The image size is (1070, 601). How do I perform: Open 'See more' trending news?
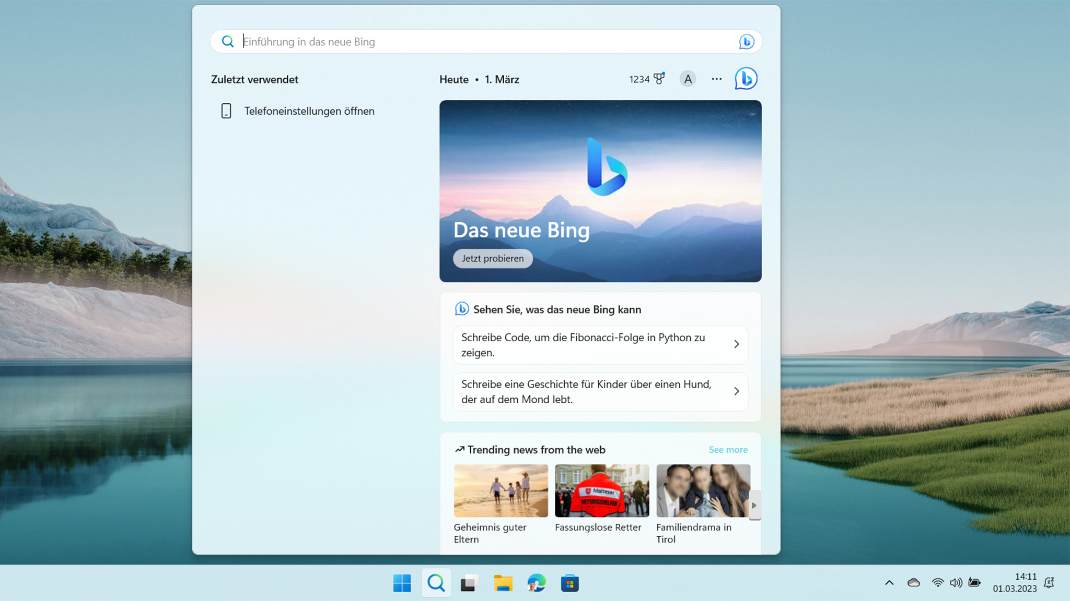(728, 449)
